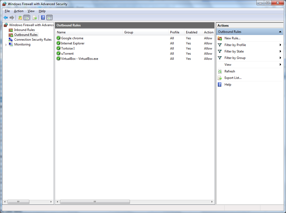
Task: Click left arrow of tree pane scrollbar
Action: (x=5, y=202)
